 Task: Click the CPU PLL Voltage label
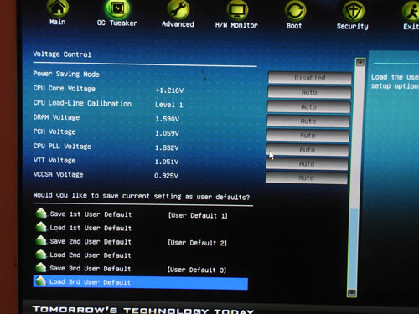[62, 146]
